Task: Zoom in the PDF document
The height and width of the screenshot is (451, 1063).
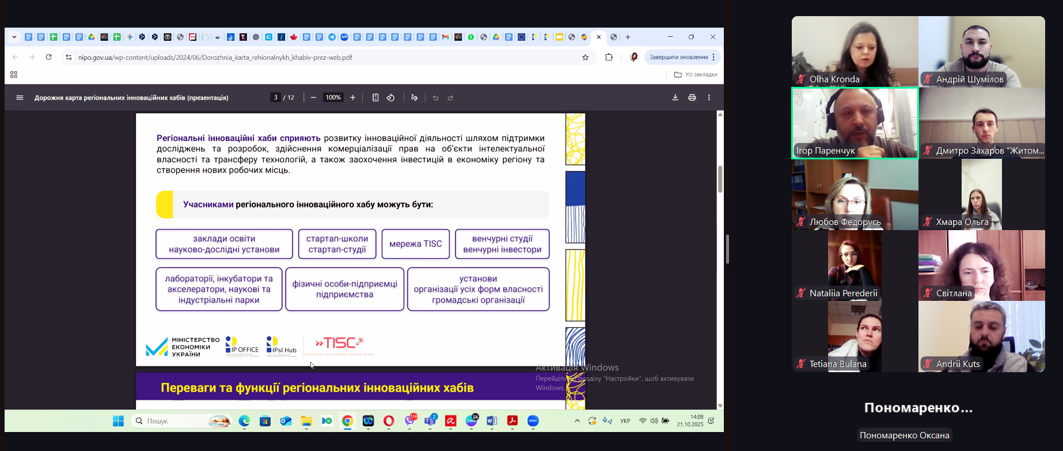Action: click(353, 98)
